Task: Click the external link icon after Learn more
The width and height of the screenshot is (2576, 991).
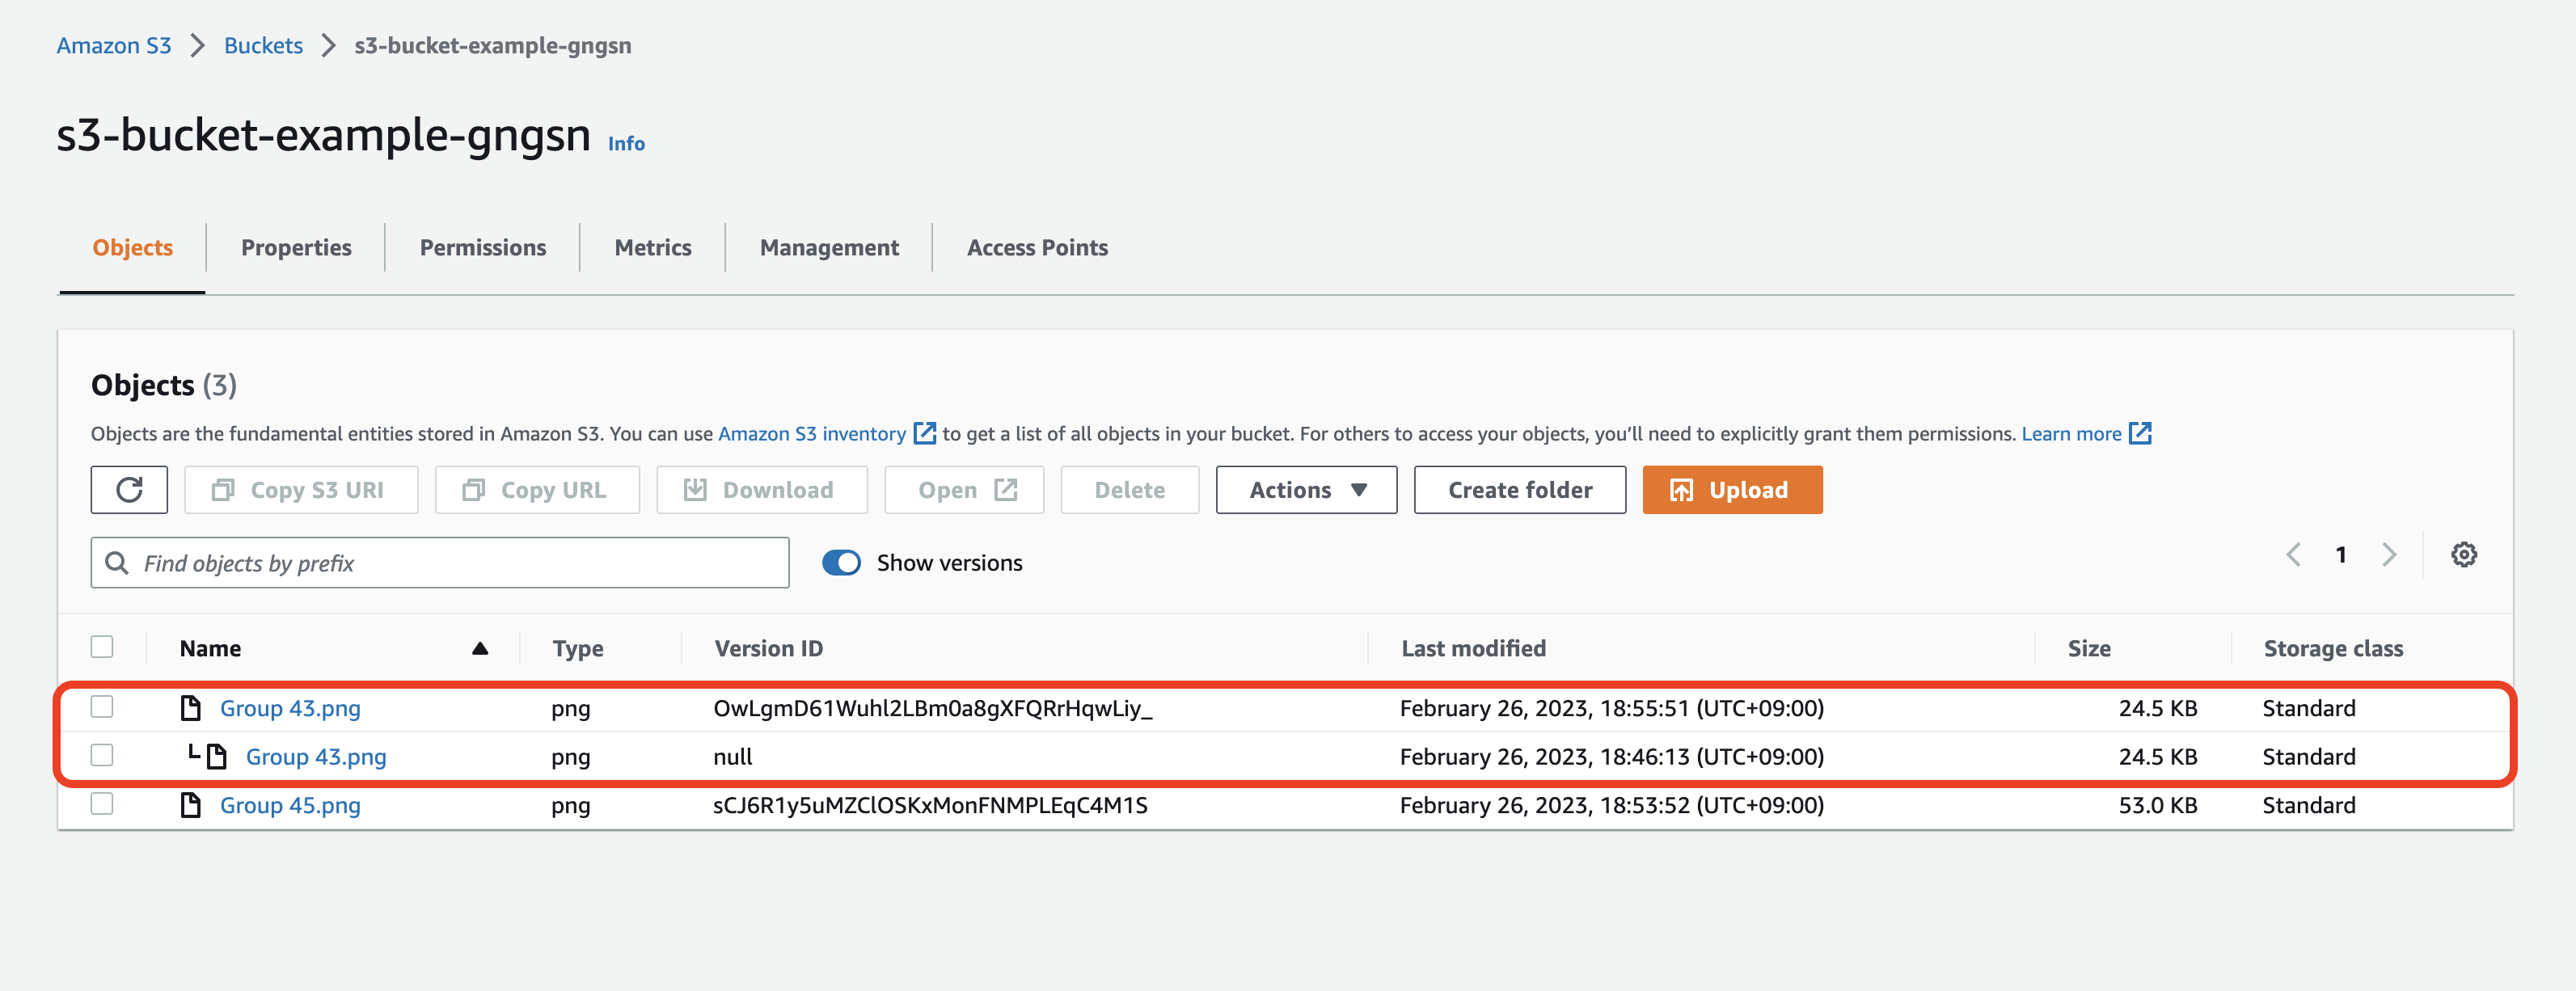Action: tap(2140, 433)
